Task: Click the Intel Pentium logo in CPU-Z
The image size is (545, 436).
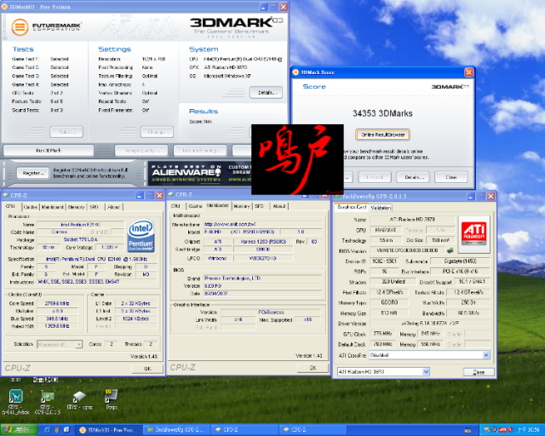Action: [x=141, y=235]
